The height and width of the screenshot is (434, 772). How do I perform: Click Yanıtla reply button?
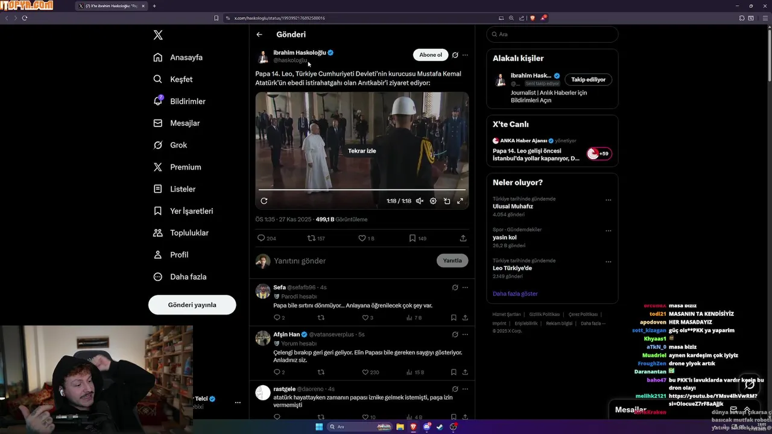[x=452, y=261]
